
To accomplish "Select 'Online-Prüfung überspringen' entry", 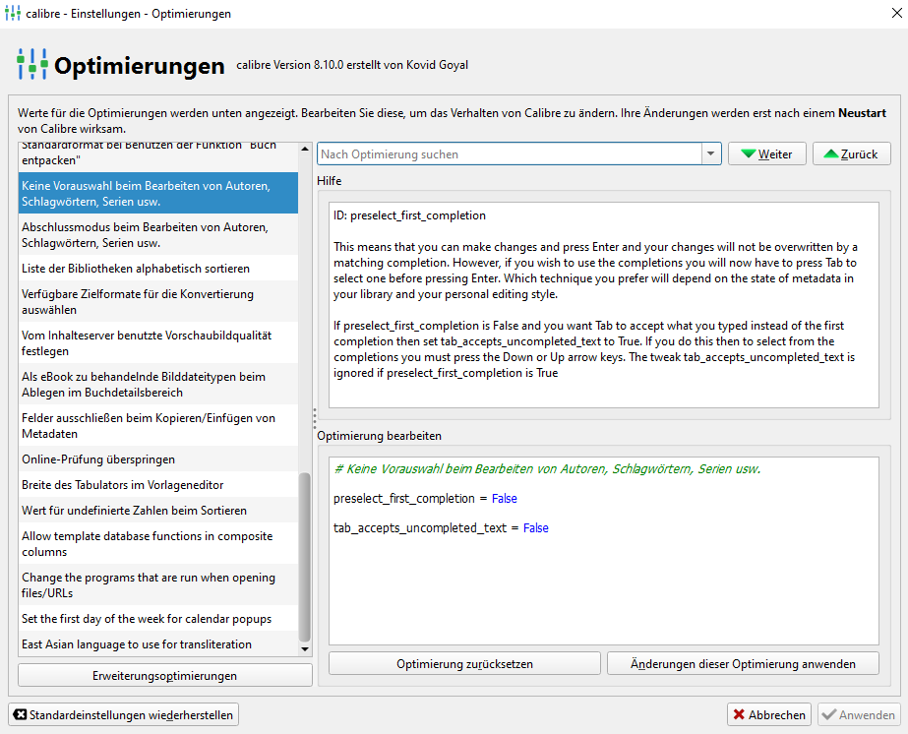I will (x=158, y=459).
